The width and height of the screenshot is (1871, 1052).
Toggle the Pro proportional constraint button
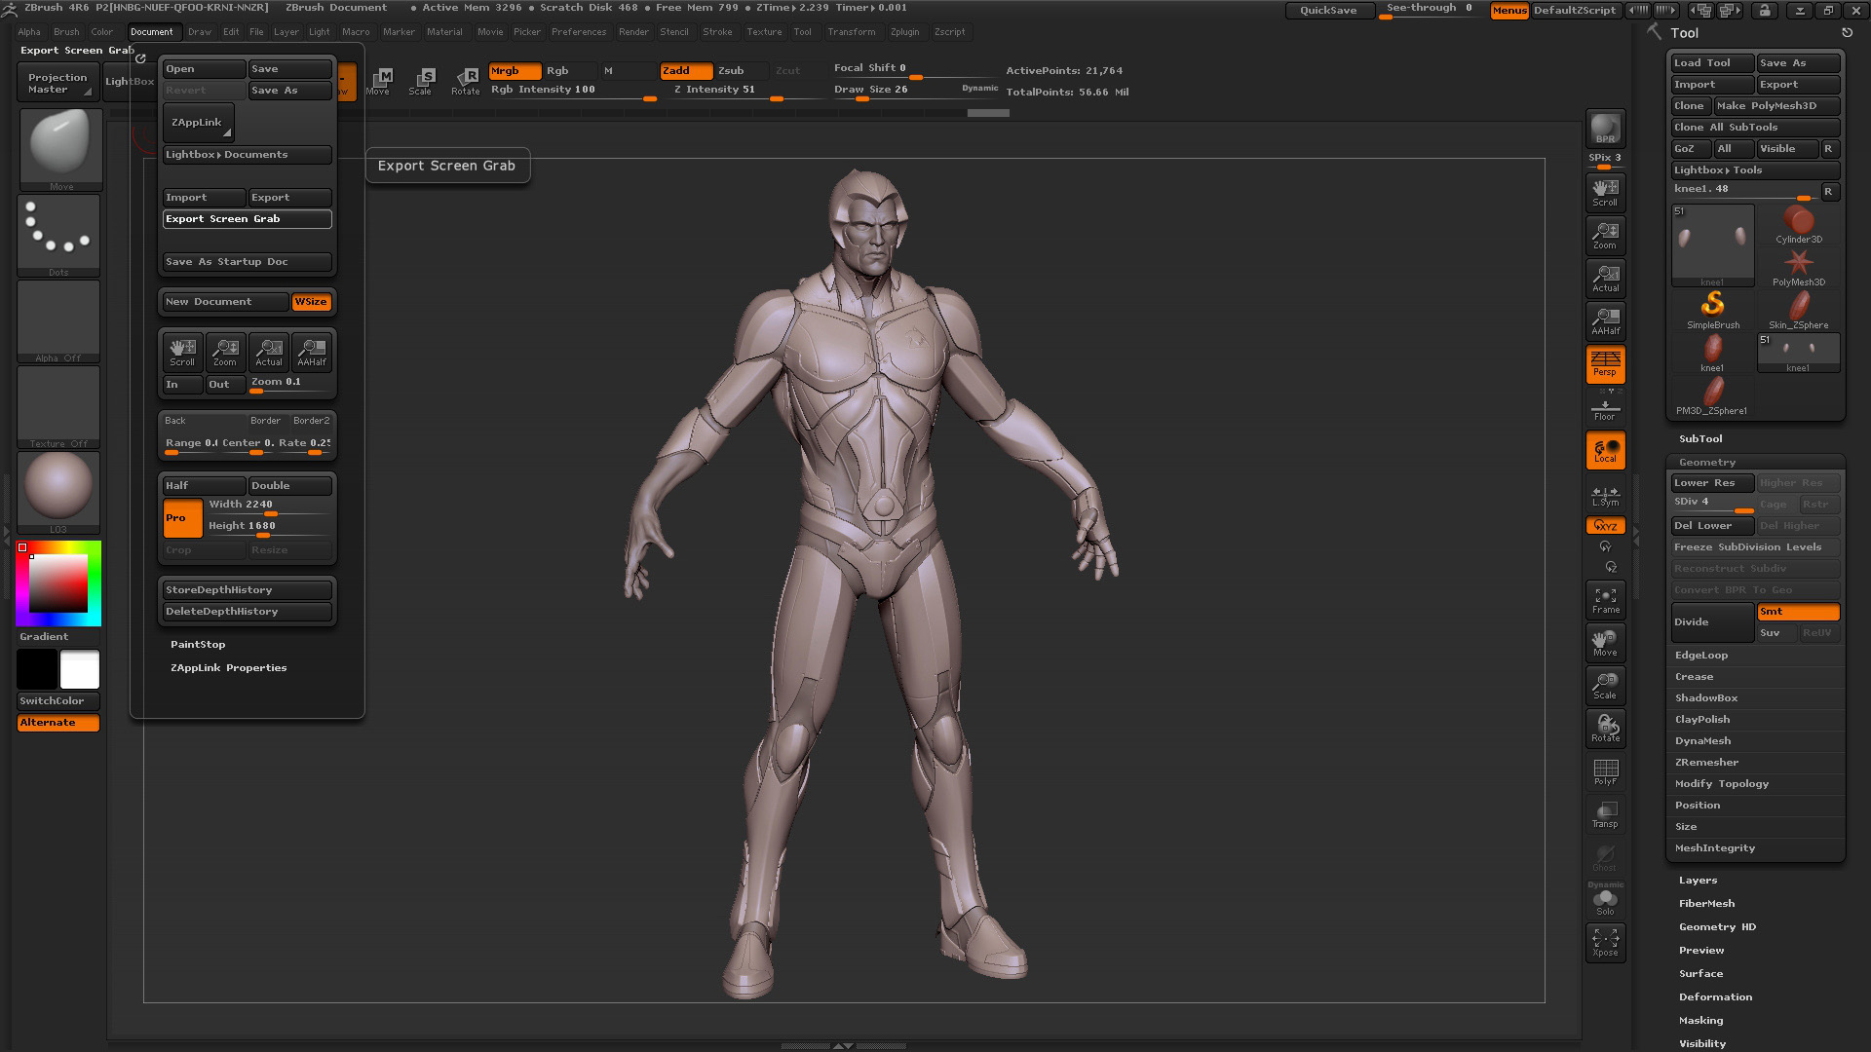(x=182, y=518)
